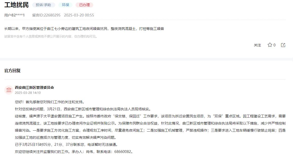
Task: Click line beginning 已于3月25日15时05分
Action: [67, 145]
